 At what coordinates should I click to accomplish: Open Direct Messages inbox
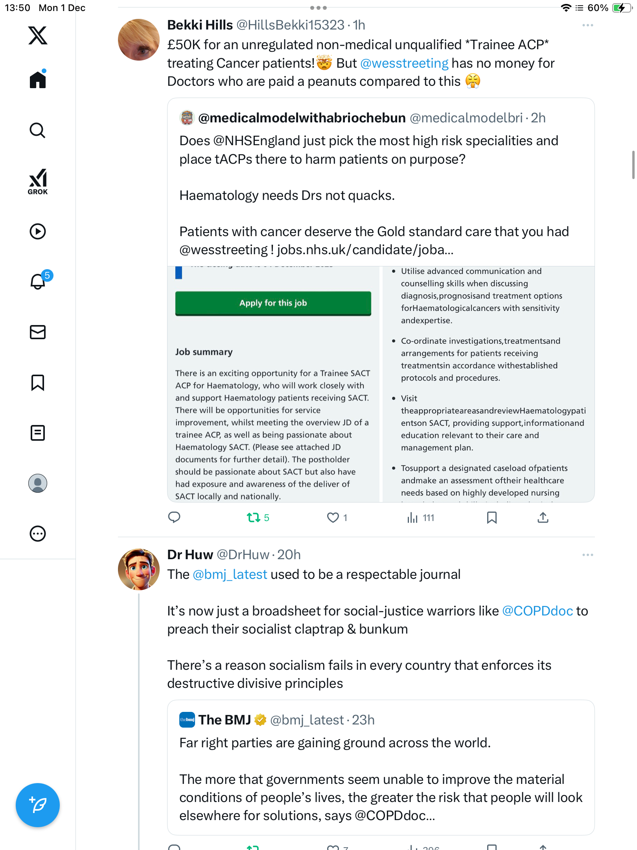tap(38, 332)
